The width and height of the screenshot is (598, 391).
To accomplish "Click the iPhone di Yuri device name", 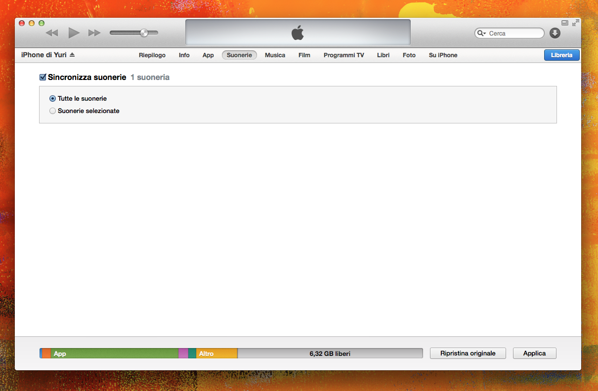I will [44, 55].
